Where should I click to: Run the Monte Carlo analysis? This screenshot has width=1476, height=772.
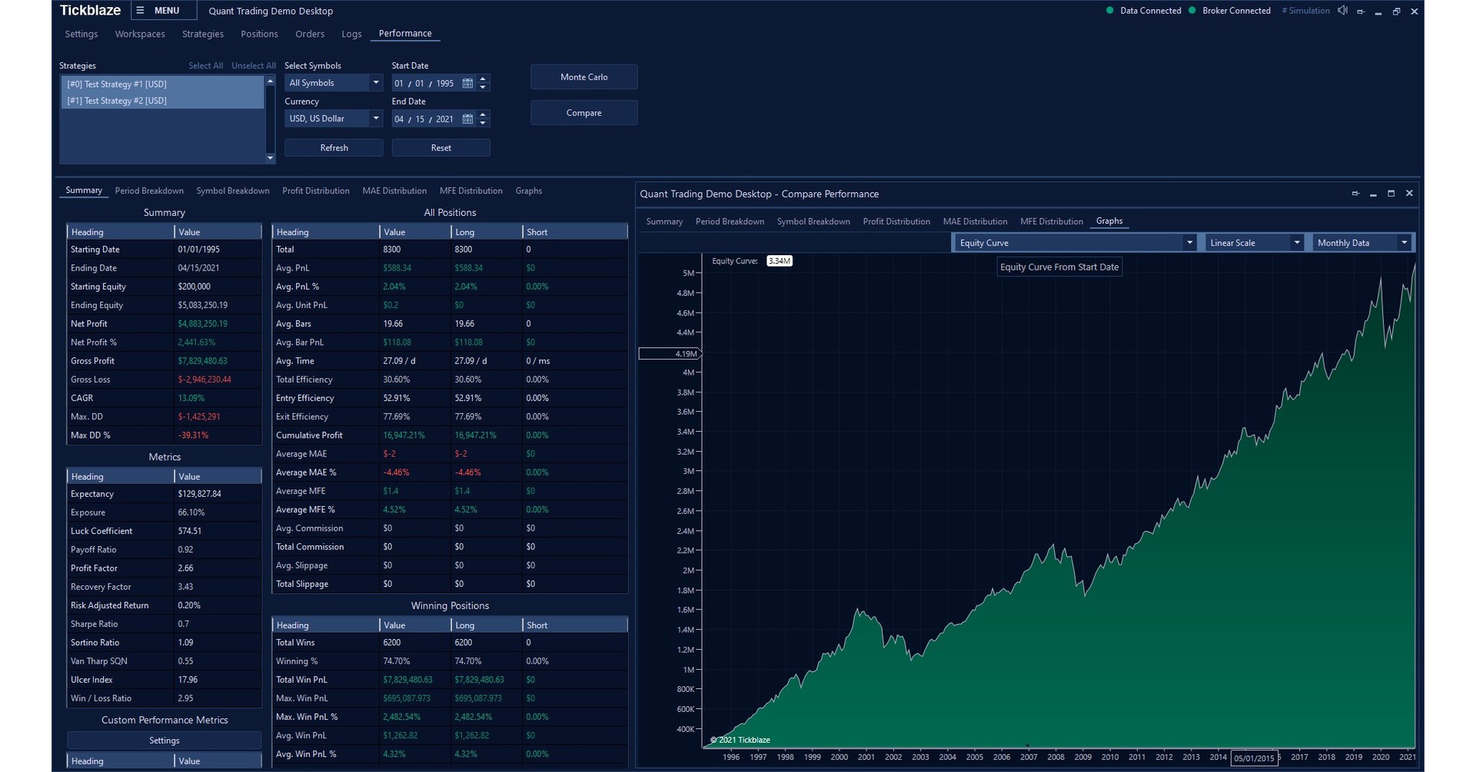(x=583, y=77)
